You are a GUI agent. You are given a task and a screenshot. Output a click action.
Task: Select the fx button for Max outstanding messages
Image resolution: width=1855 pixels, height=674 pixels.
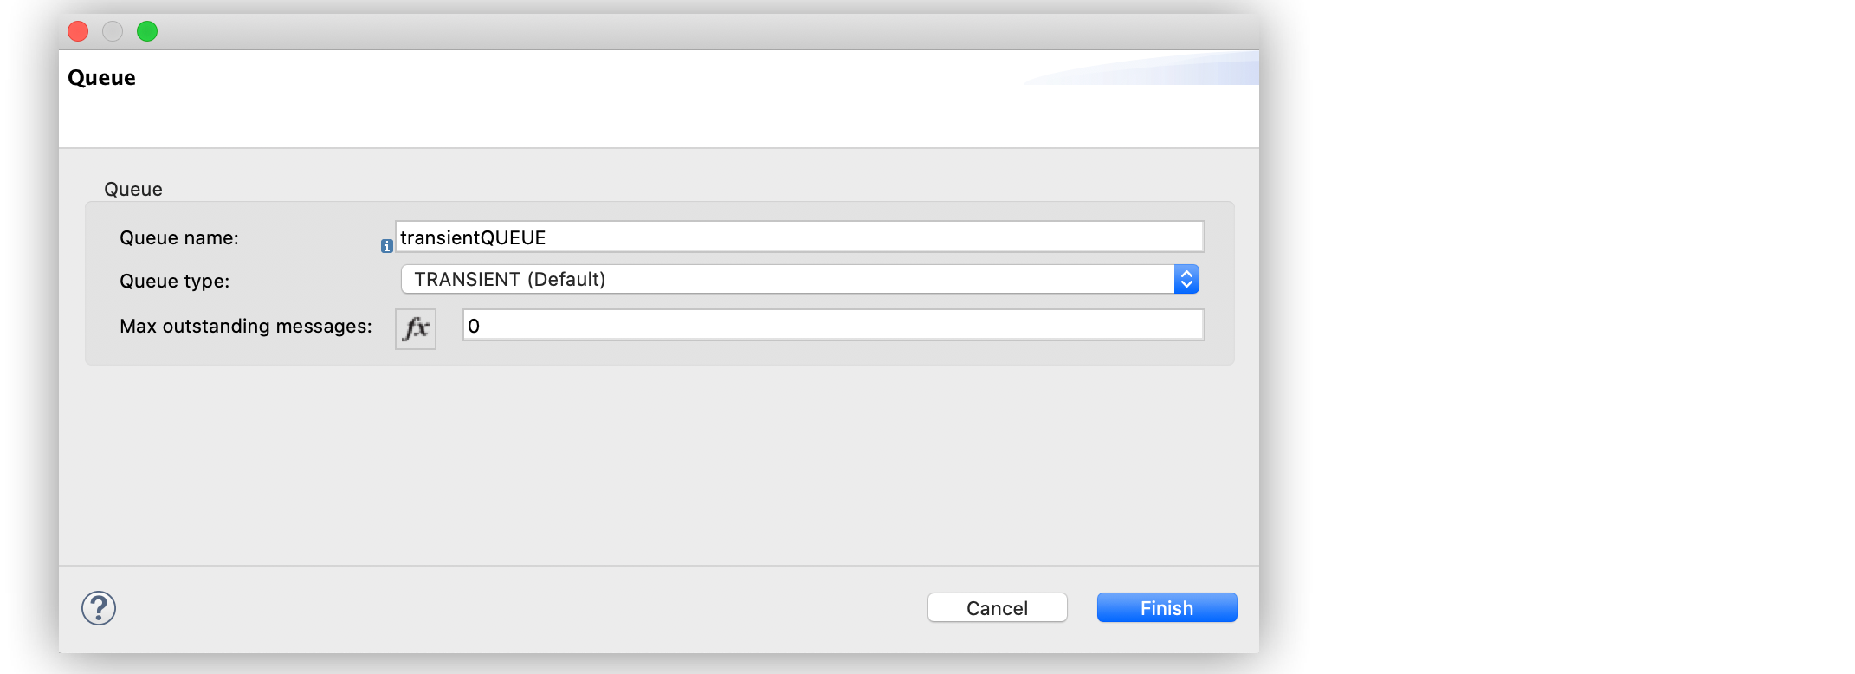[x=415, y=328]
